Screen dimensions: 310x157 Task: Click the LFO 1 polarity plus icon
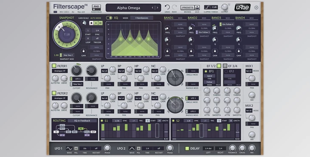click(76, 149)
